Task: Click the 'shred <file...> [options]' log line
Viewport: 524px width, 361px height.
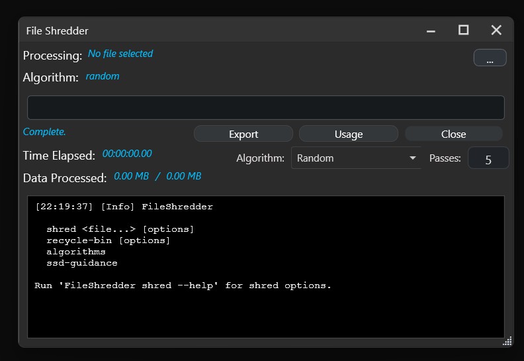Action: click(x=120, y=229)
